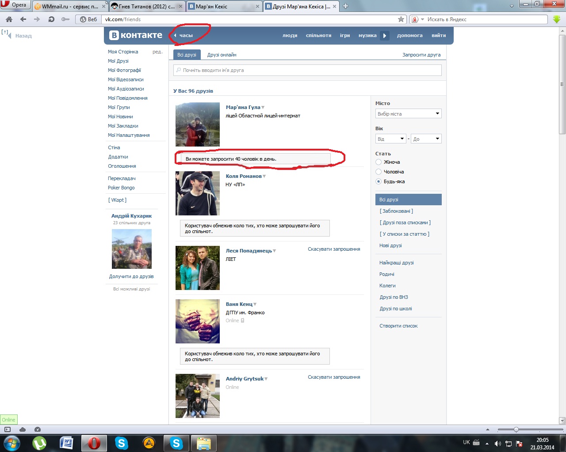Open a new browser tab with plus
Screen dimensions: 566x452
pyautogui.click(x=346, y=6)
